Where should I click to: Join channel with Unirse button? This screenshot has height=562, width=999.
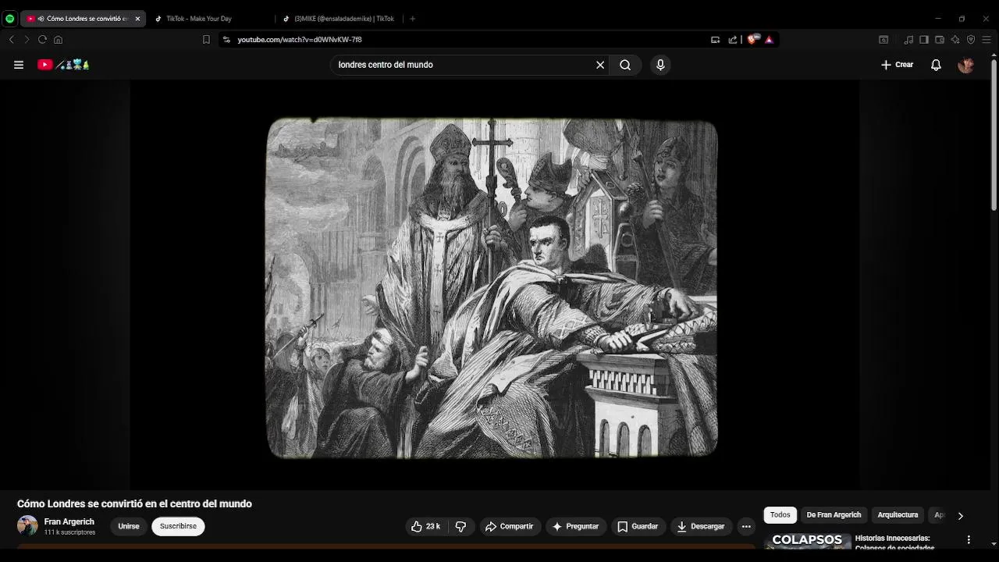click(129, 527)
